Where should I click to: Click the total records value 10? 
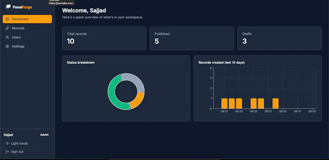click(70, 41)
